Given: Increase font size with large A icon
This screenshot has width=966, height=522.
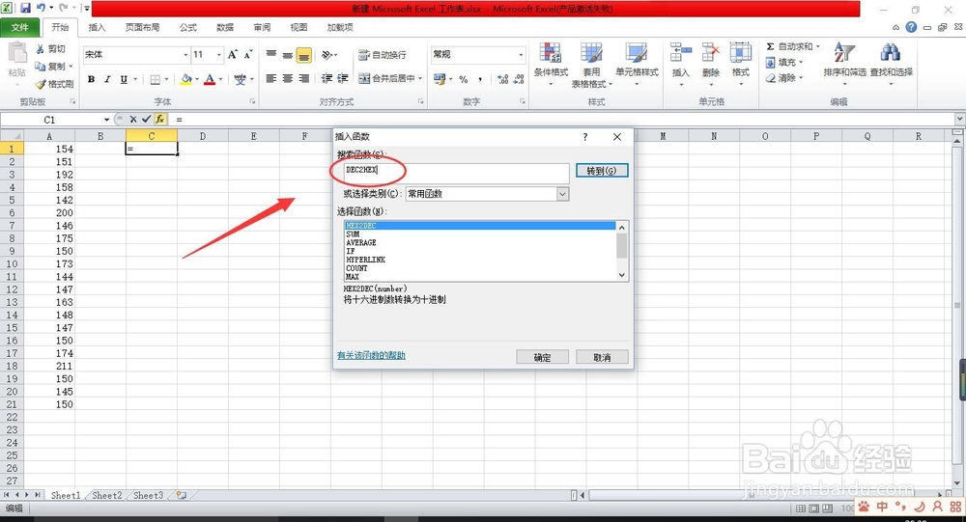Looking at the screenshot, I should tap(232, 55).
